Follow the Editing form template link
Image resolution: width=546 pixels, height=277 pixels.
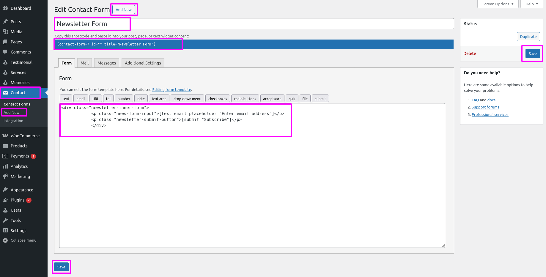pyautogui.click(x=171, y=90)
